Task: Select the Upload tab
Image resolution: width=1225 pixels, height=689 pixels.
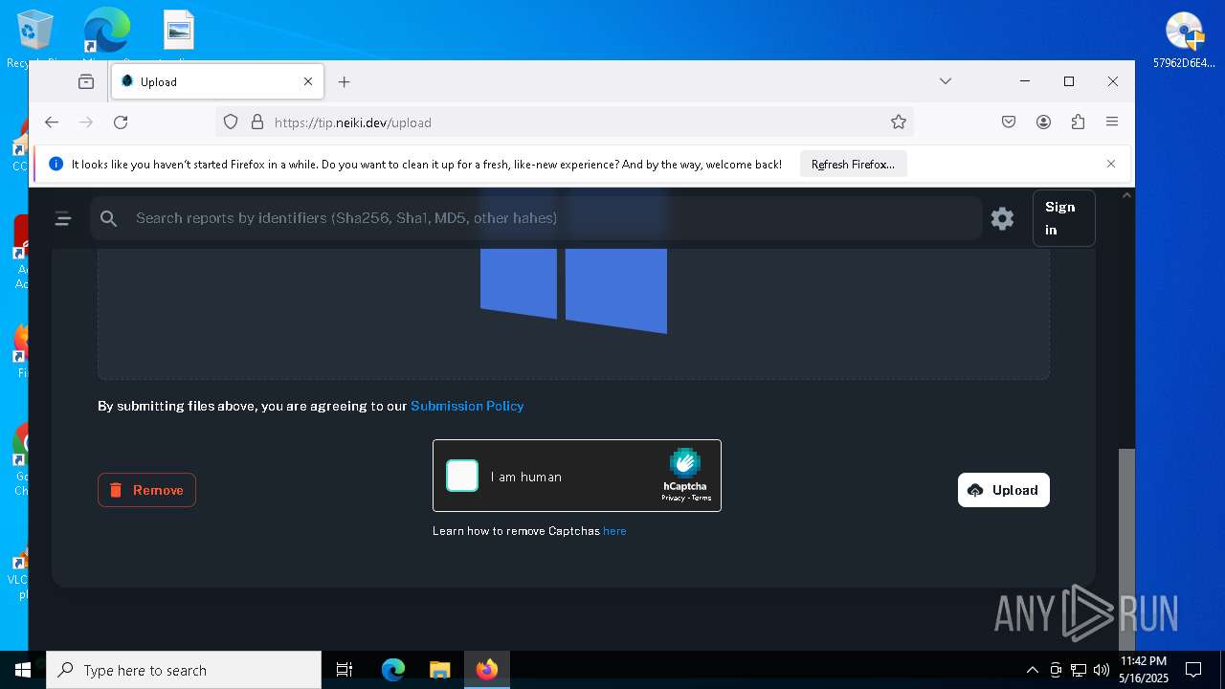Action: tap(217, 81)
